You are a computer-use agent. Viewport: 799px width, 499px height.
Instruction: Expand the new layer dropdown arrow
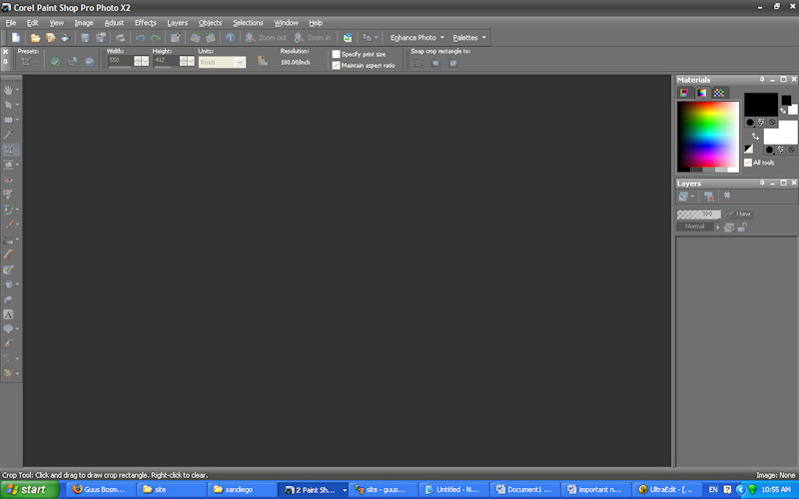point(692,196)
